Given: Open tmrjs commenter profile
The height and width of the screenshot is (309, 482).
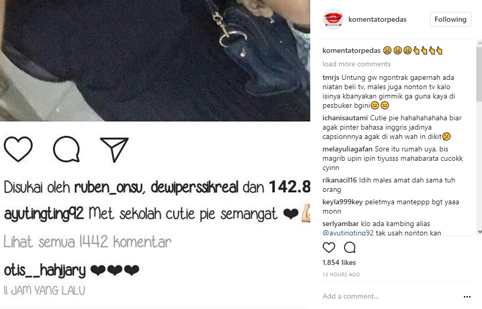Looking at the screenshot, I should pyautogui.click(x=331, y=78).
